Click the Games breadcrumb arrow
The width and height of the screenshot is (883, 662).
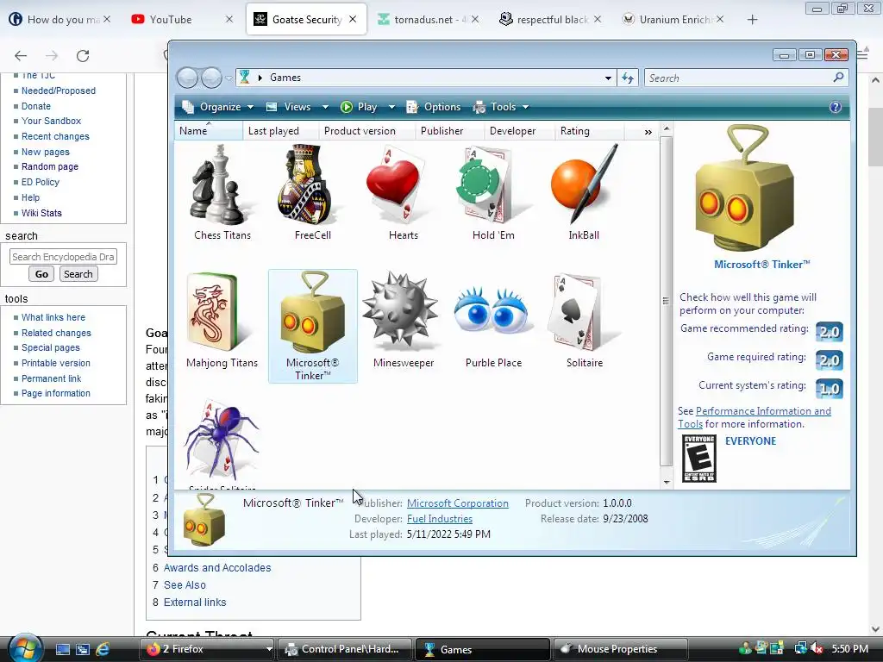[x=260, y=78]
